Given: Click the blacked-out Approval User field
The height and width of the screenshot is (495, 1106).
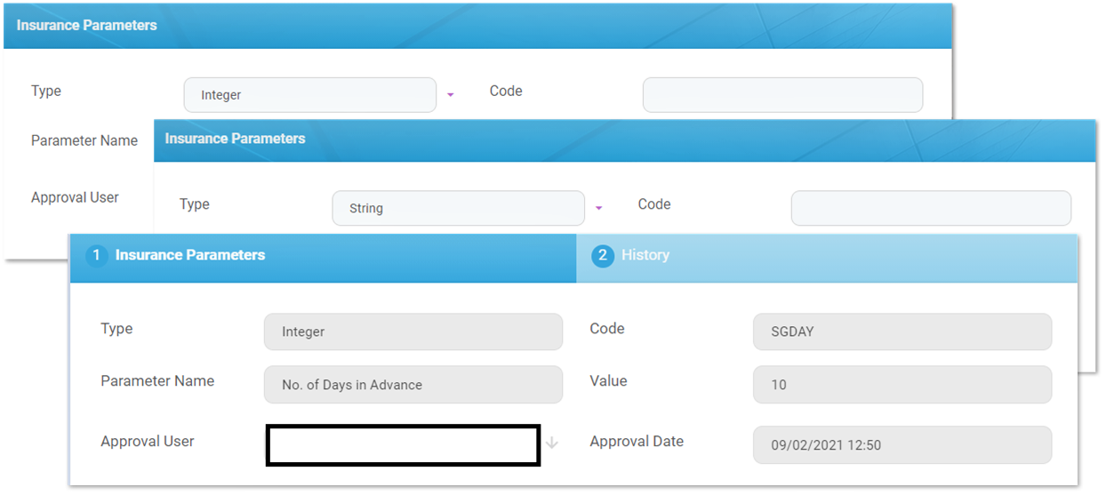Looking at the screenshot, I should tap(403, 445).
